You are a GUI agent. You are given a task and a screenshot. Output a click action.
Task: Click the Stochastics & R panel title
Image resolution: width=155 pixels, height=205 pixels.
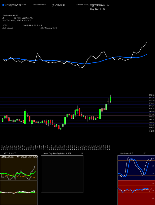pos(126,153)
